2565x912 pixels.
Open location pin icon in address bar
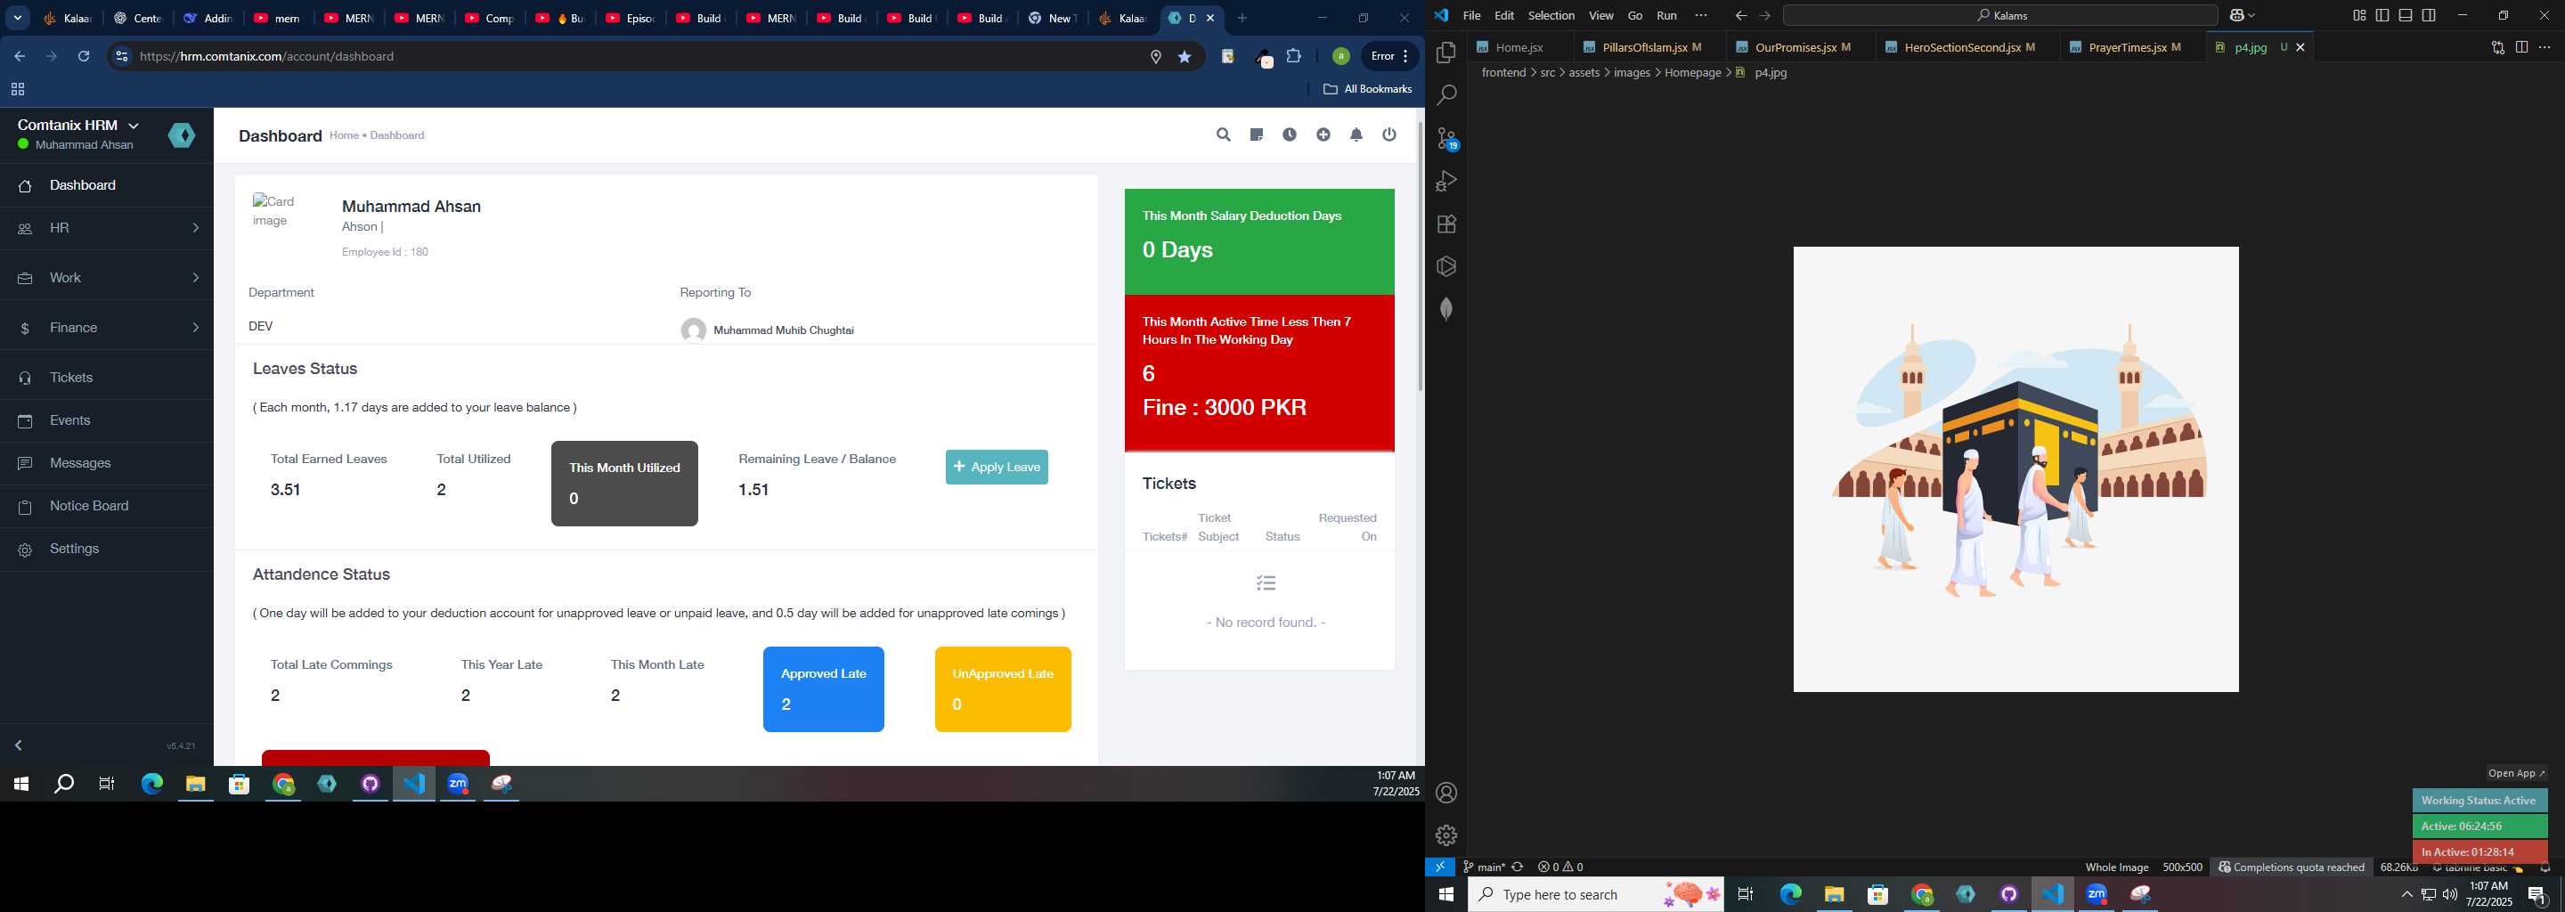click(x=1156, y=57)
